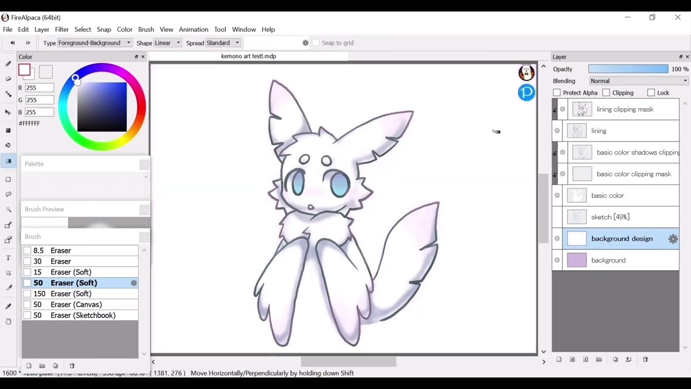
Task: Delete layer with trash icon
Action: 645,359
